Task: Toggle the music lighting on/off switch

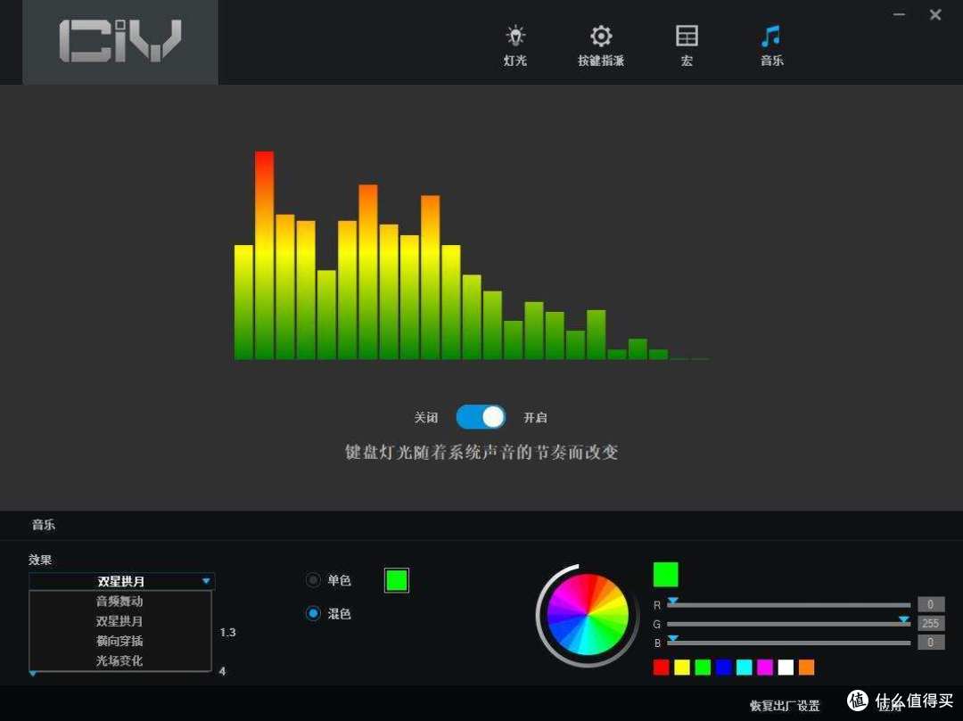Action: (x=481, y=417)
